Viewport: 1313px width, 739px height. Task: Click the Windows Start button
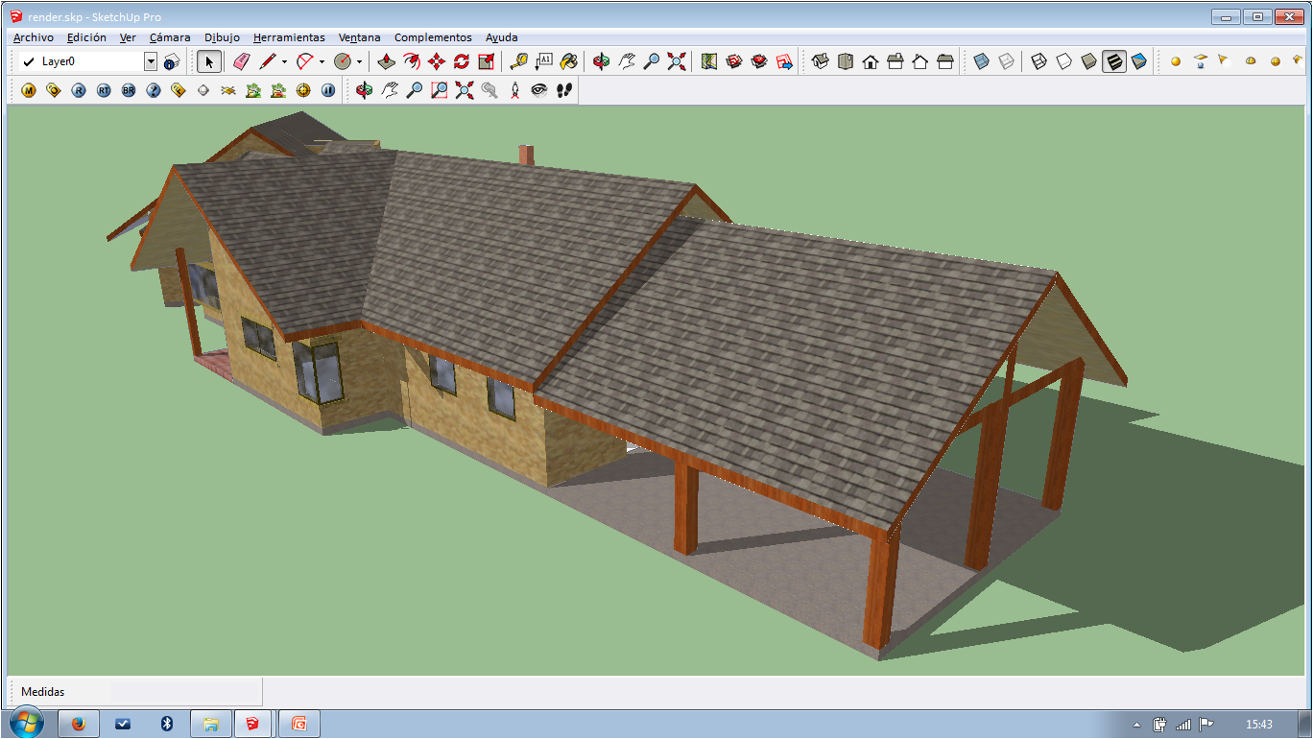26,724
